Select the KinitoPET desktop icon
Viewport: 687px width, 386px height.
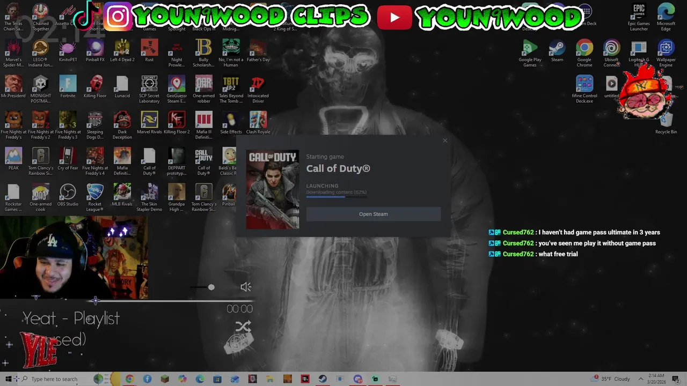68,51
